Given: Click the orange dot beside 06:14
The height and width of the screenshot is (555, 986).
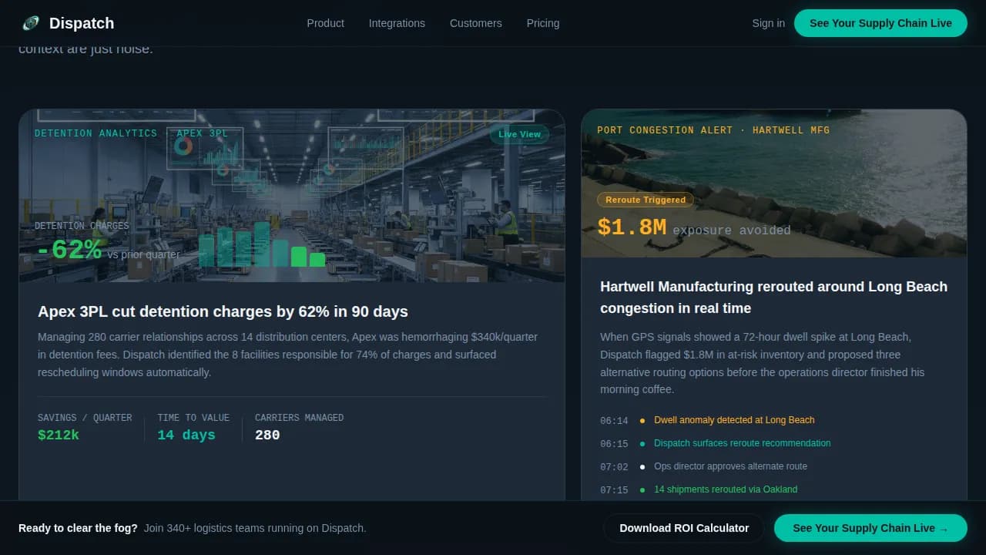Looking at the screenshot, I should point(642,421).
